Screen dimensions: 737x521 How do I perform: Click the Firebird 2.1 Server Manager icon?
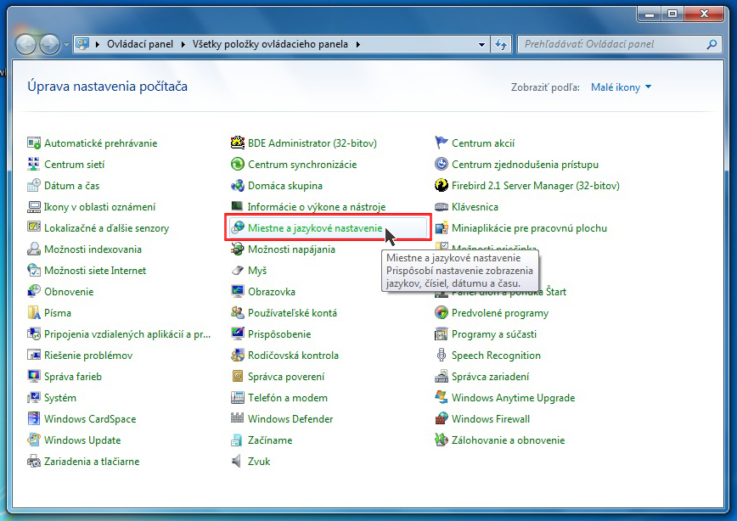click(442, 185)
